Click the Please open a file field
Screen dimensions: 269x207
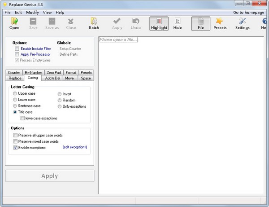pos(118,40)
